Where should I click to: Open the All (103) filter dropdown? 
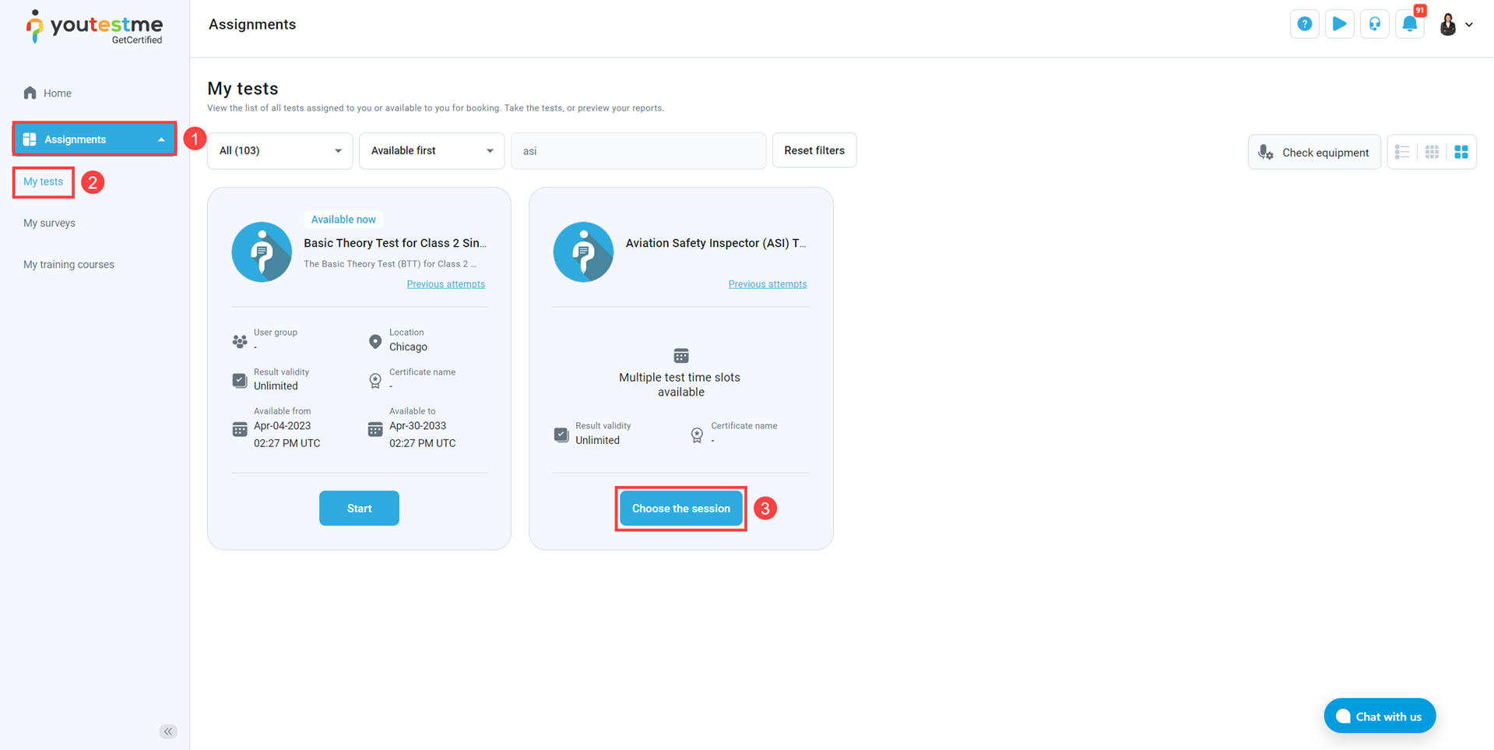[280, 151]
